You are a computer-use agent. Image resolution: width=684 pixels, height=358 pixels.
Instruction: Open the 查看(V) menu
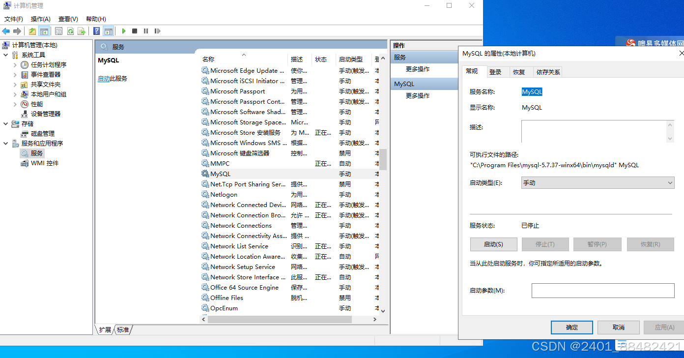pyautogui.click(x=68, y=19)
